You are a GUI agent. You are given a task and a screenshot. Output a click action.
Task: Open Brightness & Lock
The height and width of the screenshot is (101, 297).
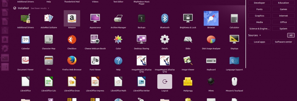click(x=188, y=18)
